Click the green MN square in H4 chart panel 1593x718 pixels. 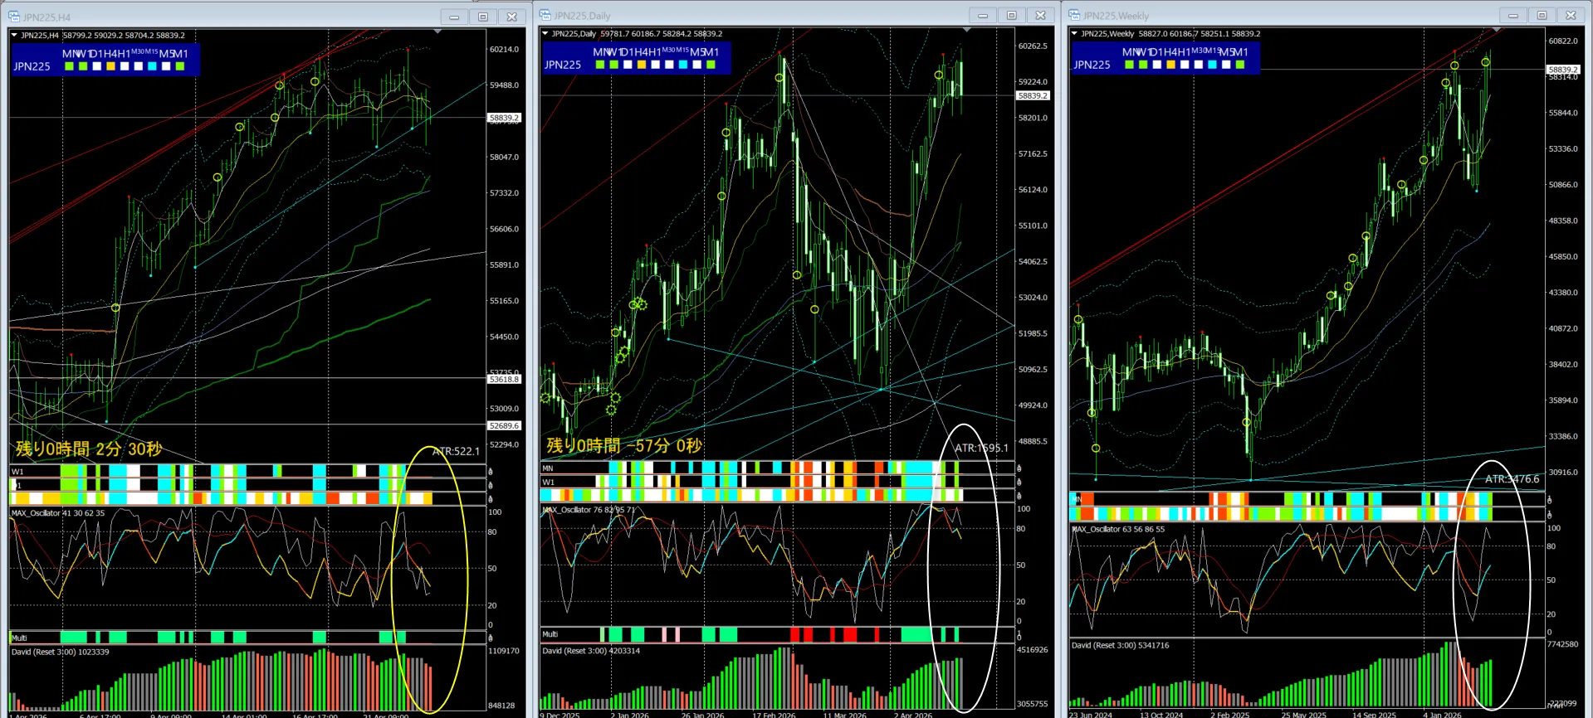point(69,66)
